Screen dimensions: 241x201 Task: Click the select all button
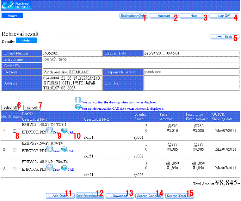tap(10, 108)
